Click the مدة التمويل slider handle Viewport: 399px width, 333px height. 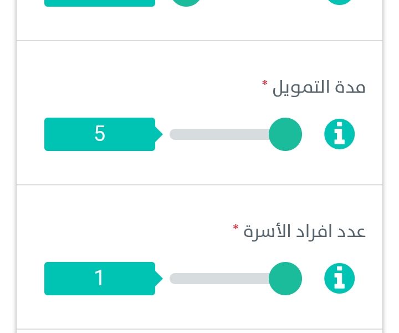point(285,134)
